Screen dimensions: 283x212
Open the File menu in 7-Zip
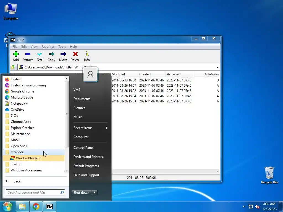[x=15, y=47]
